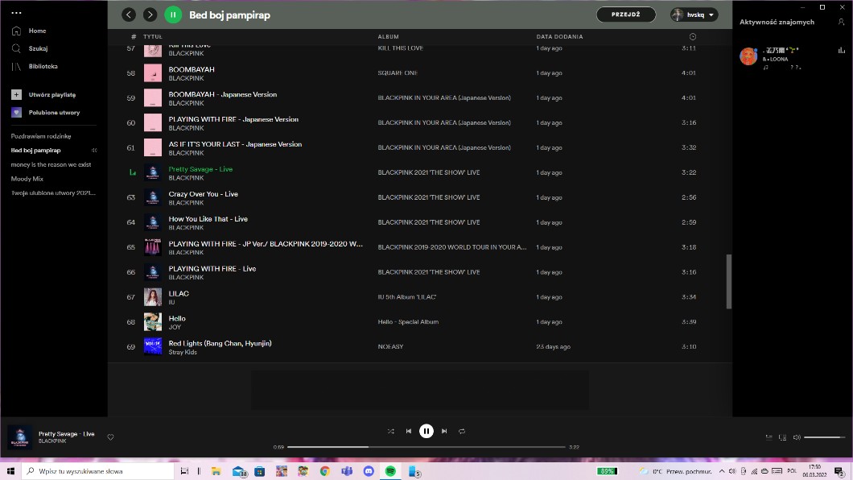Image resolution: width=853 pixels, height=480 pixels.
Task: Toggle shuffle in the player bar
Action: coord(391,431)
